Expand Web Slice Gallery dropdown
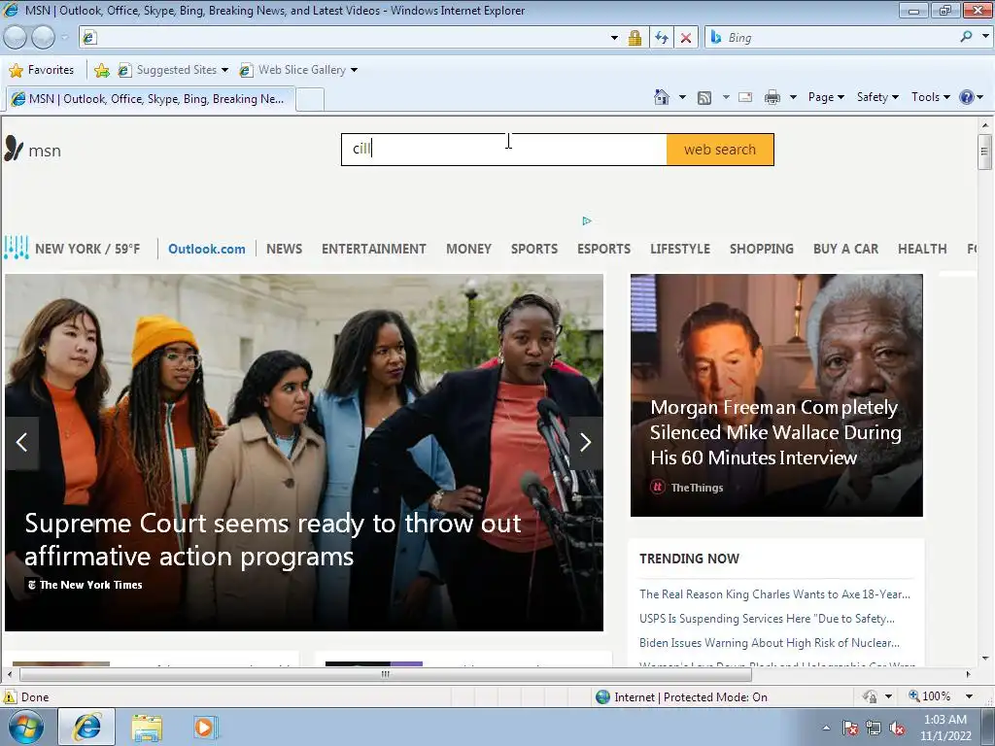Screen dimensions: 995x746 354,70
